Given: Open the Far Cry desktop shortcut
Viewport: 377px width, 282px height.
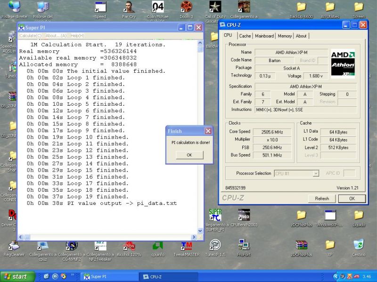Looking at the screenshot, I should (x=129, y=9).
